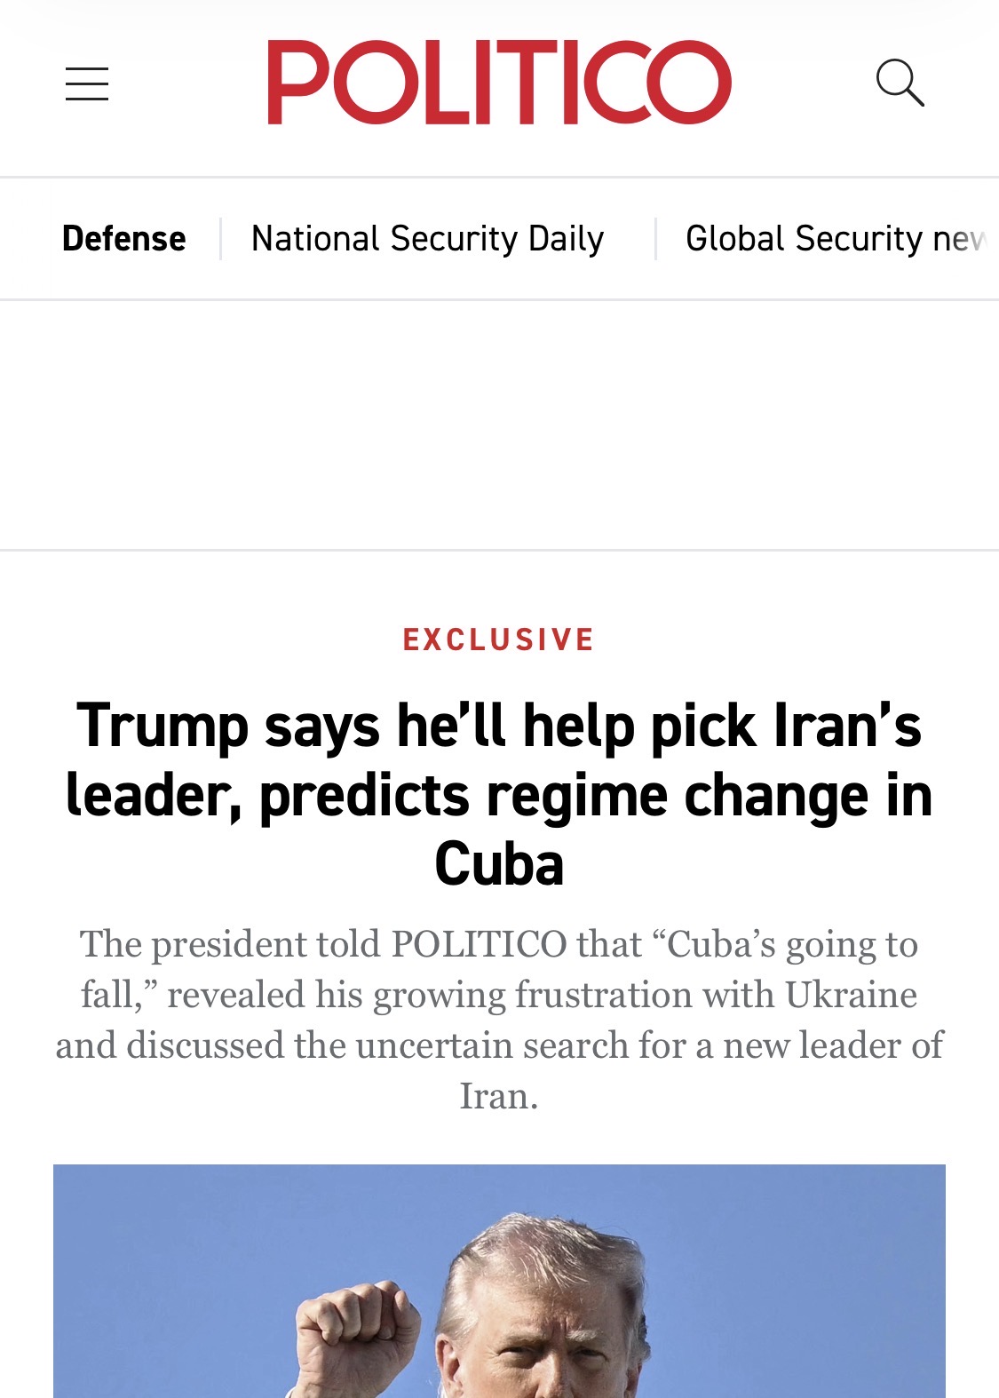Click the blank advertisement banner area
The width and height of the screenshot is (999, 1398).
[499, 425]
